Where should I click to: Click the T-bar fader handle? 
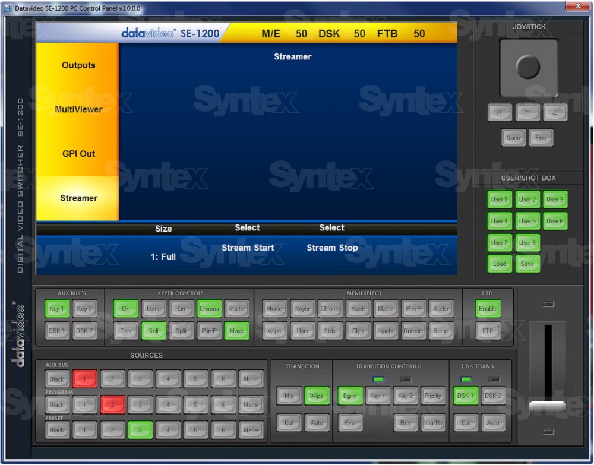(x=547, y=408)
